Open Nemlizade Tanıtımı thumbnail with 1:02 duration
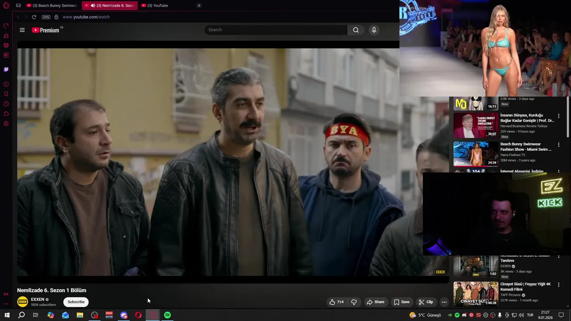The width and height of the screenshot is (571, 321). click(x=476, y=266)
